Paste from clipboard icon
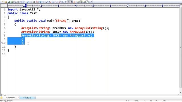The image size is (182, 102). [x=34, y=2]
